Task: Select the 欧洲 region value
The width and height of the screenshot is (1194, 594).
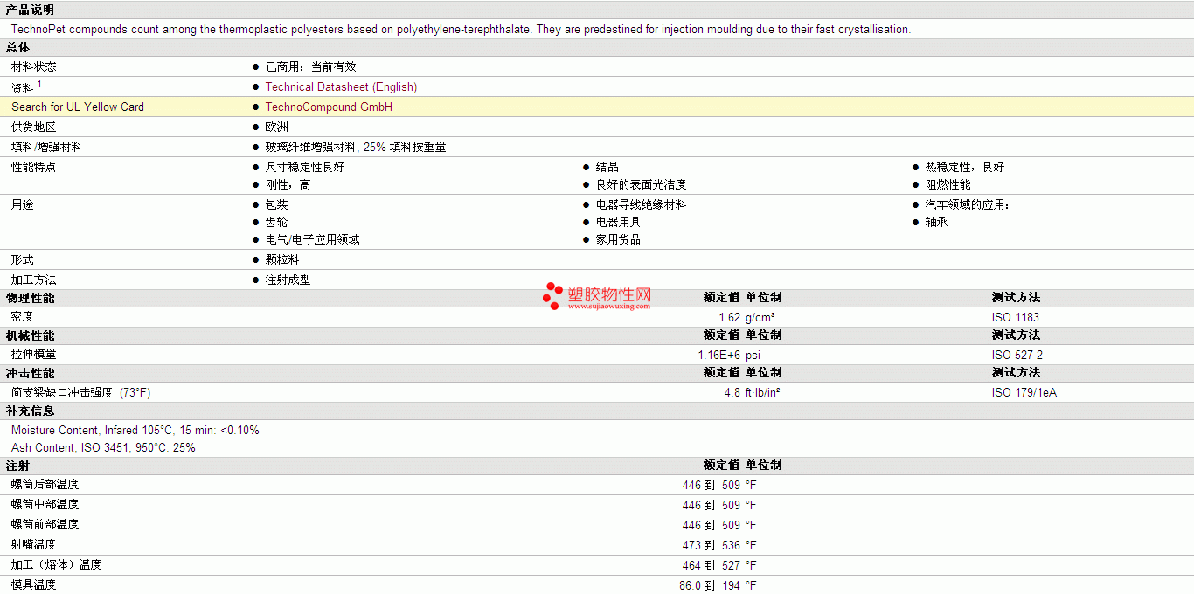Action: [x=277, y=128]
